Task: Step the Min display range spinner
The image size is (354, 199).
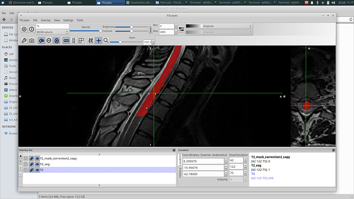Action: coord(176,26)
